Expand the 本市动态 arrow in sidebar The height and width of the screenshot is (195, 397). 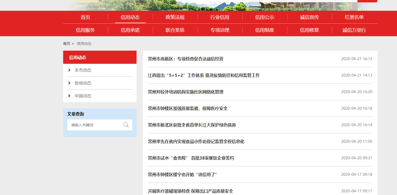tap(70, 70)
